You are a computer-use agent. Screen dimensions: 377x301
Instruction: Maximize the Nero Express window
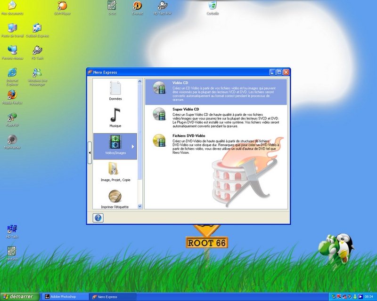point(279,72)
